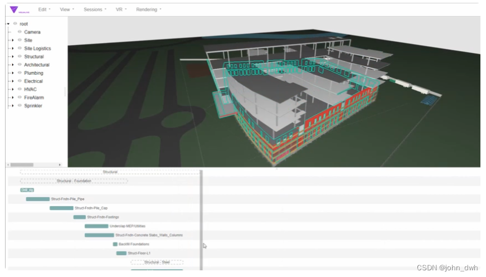Expand the Architectural tree node
Screen dimensions: 486x277
tap(13, 65)
